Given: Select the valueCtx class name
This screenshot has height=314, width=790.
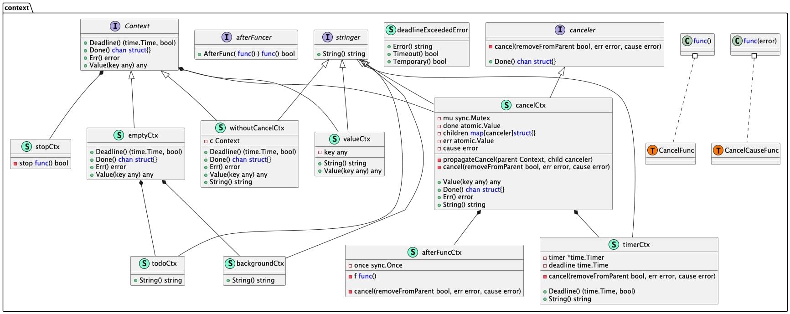Looking at the screenshot, I should coord(356,139).
